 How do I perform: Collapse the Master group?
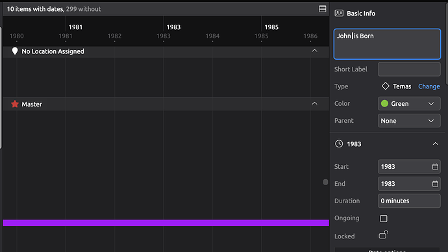tap(314, 103)
